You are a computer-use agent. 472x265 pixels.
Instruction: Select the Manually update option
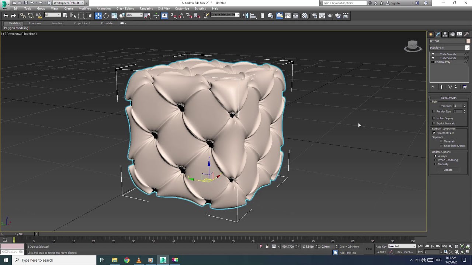click(435, 164)
